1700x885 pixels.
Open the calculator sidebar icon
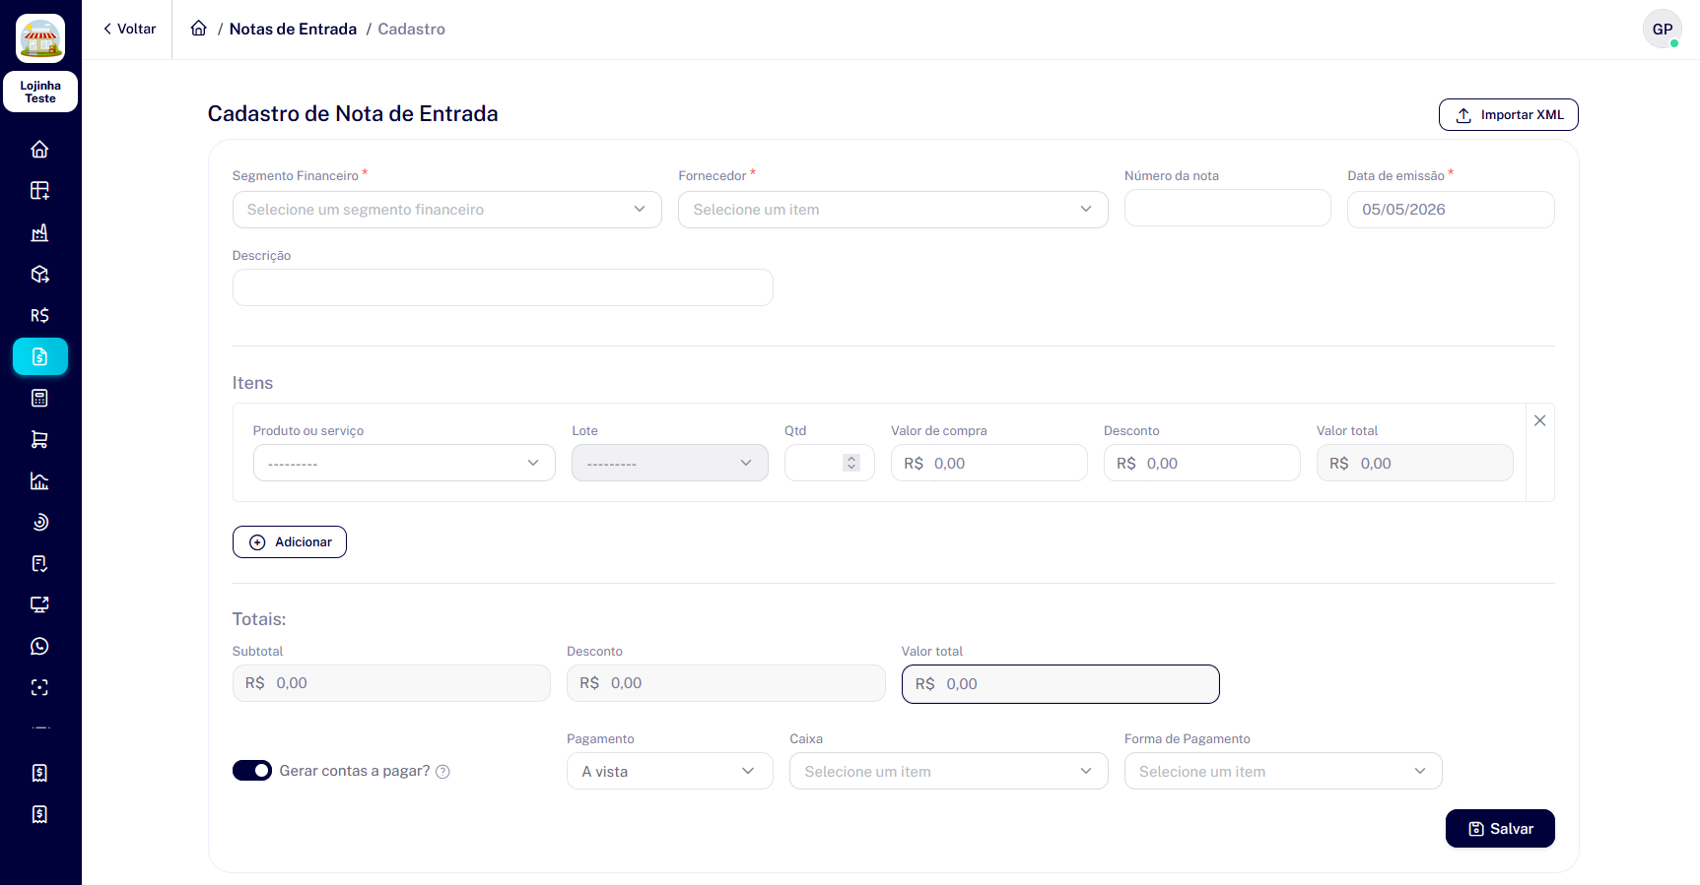(x=39, y=398)
